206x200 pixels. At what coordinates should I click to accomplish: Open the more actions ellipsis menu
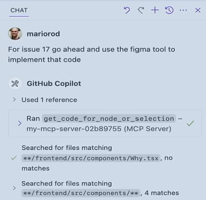183,10
